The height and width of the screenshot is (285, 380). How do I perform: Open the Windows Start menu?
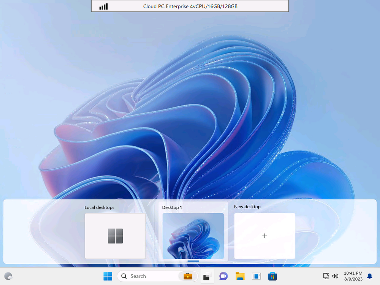108,276
